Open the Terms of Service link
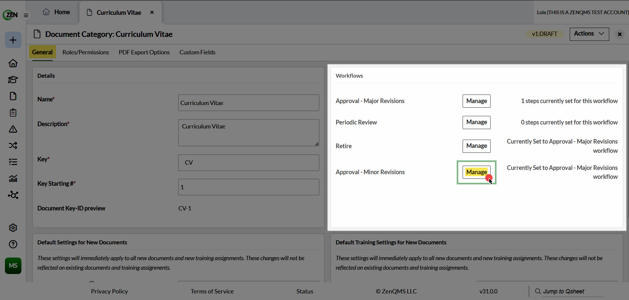This screenshot has width=629, height=300. click(x=212, y=291)
